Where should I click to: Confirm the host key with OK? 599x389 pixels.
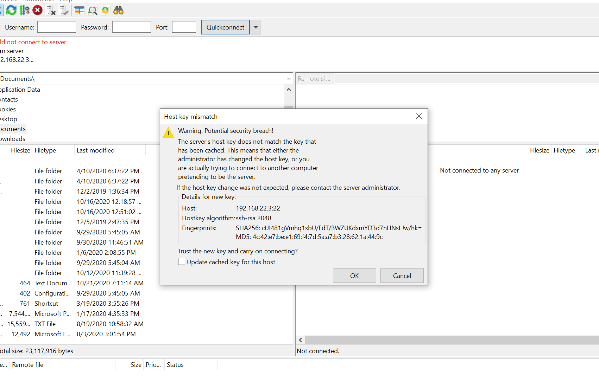(x=354, y=275)
